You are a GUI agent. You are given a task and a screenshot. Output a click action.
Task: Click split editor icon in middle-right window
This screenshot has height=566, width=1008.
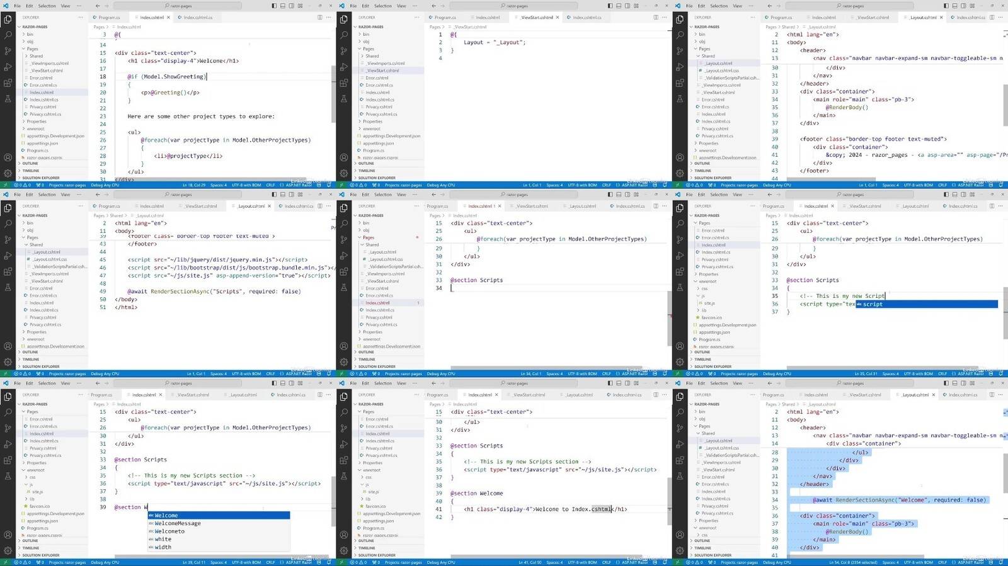(992, 206)
